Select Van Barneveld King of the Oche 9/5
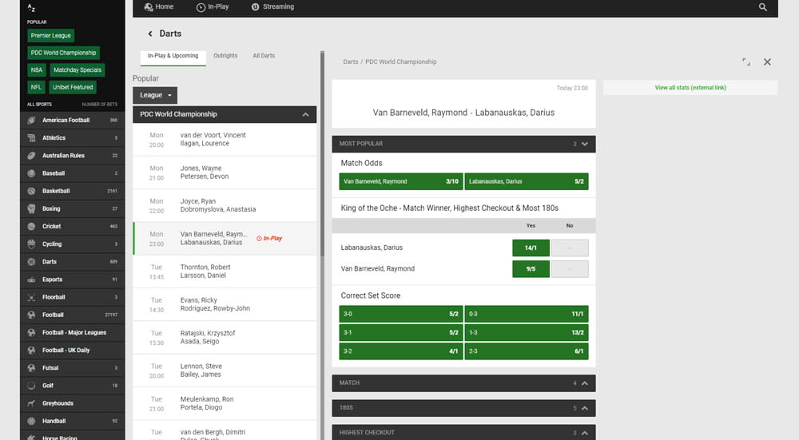Screen dimensions: 799x440 [531, 269]
